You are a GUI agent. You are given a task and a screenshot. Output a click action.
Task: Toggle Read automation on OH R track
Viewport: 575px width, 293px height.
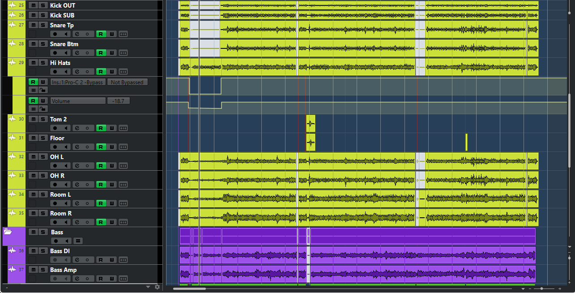[x=101, y=185]
